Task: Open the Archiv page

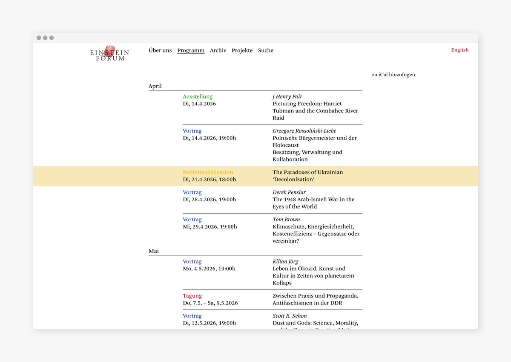Action: (x=218, y=50)
